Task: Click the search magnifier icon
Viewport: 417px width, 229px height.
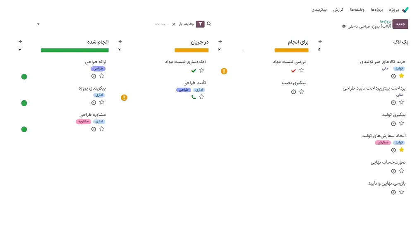Action: [x=209, y=24]
